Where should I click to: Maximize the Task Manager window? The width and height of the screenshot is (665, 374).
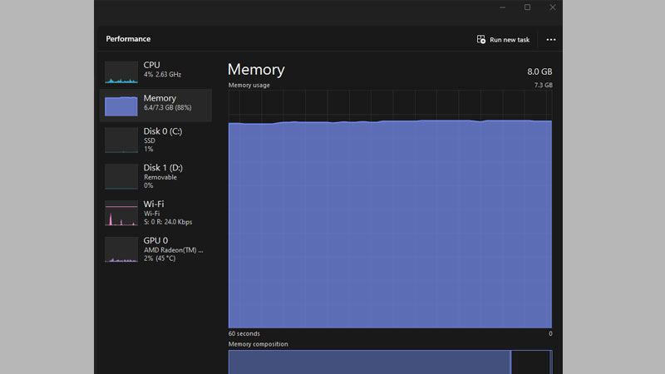(x=527, y=7)
